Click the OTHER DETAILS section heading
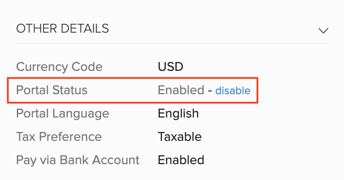Viewport: 344px width, 180px height. [63, 29]
